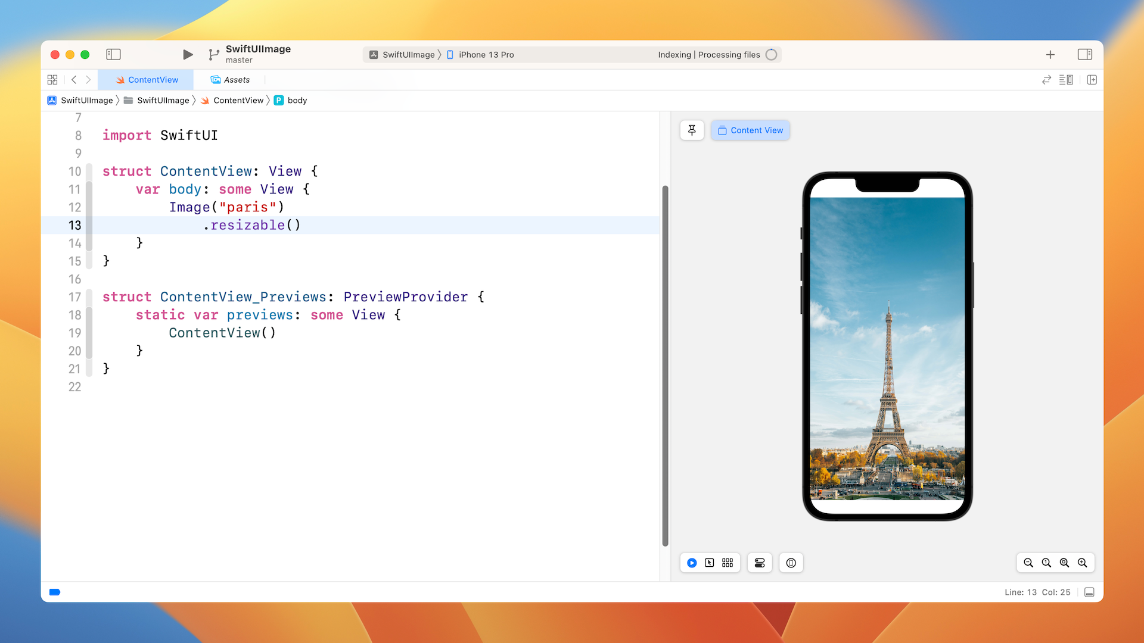Switch to the Assets tab
Screen dimensions: 1144x643
[230, 80]
